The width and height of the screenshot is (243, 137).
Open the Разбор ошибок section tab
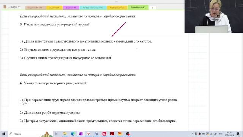[117, 8]
